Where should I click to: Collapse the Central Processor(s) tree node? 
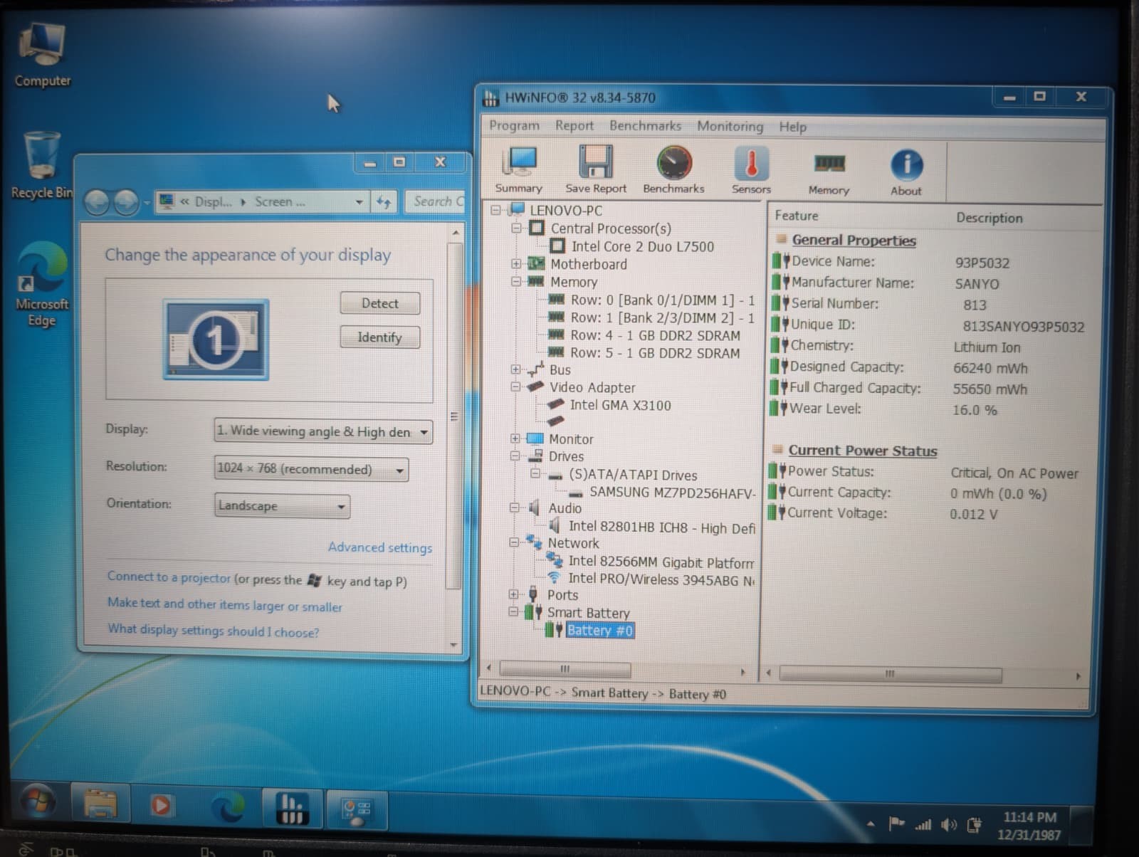[517, 228]
